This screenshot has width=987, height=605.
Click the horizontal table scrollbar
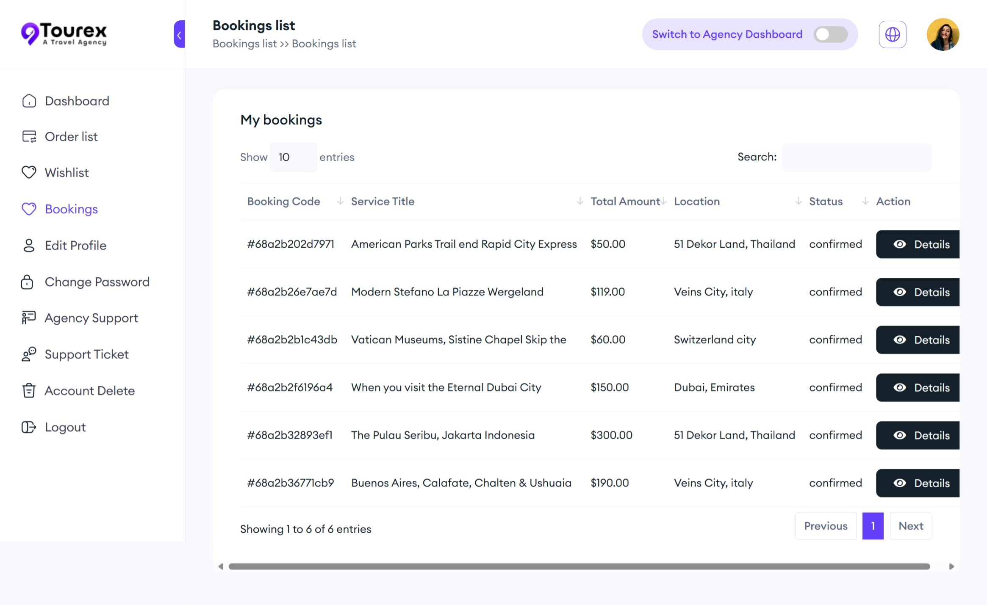pyautogui.click(x=579, y=566)
